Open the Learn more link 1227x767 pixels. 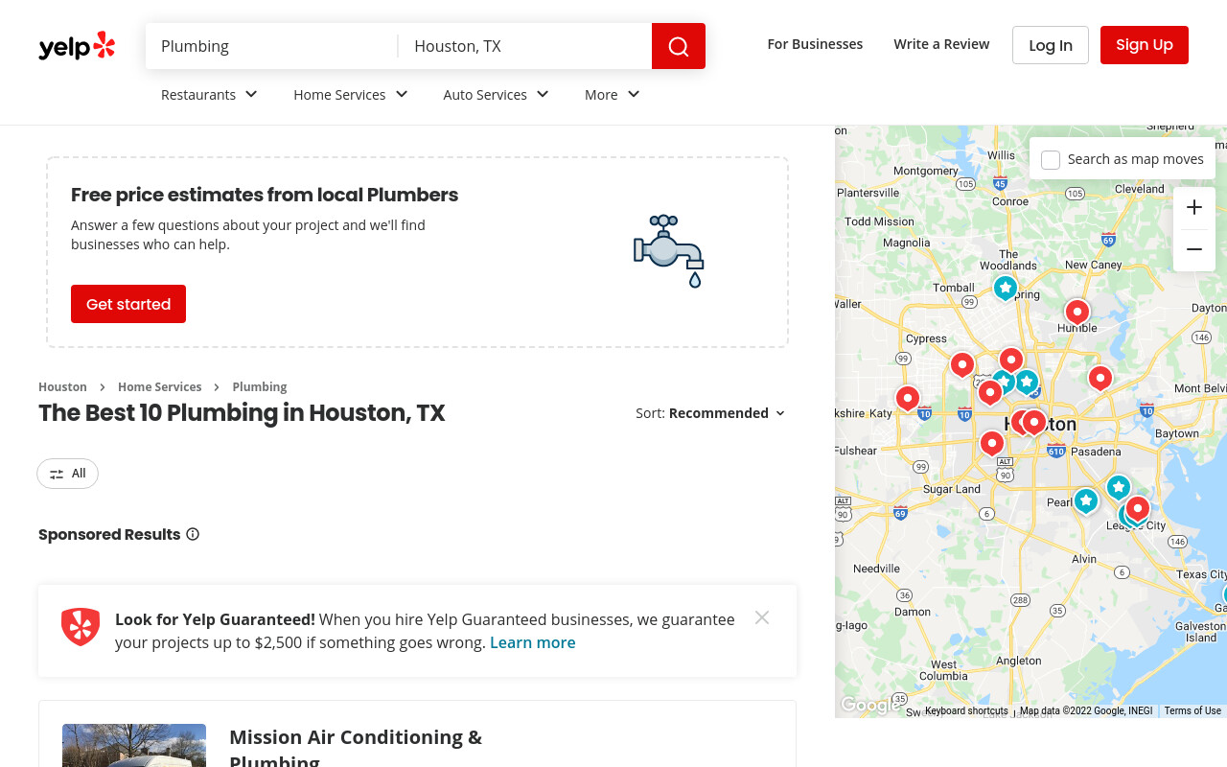pyautogui.click(x=533, y=642)
